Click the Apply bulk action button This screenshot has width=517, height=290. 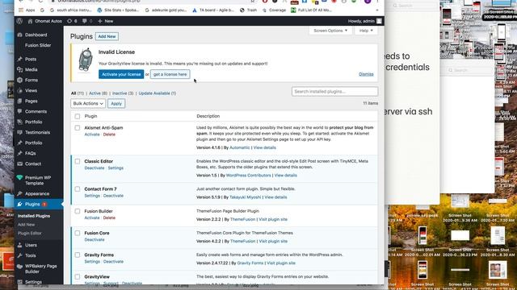(116, 104)
